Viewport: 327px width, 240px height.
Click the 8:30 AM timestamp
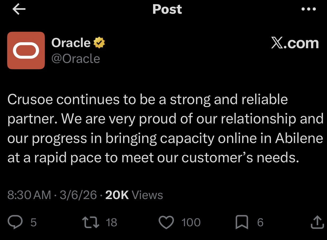coord(29,195)
